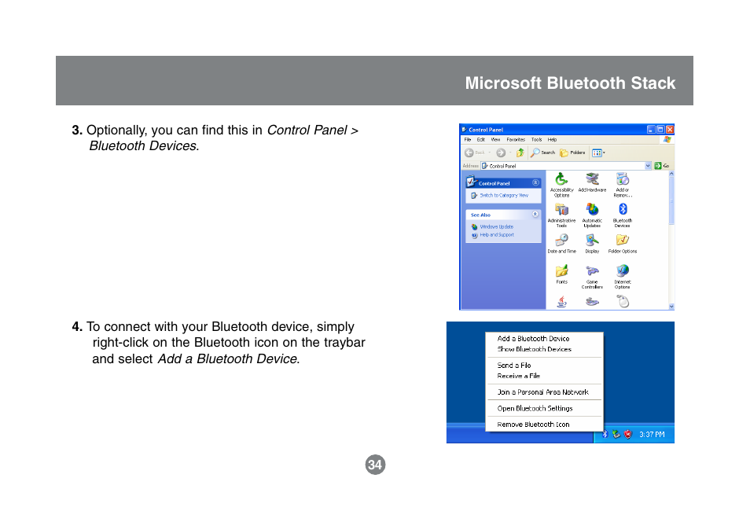The image size is (750, 522).
Task: Open the Automatic Updates icon
Action: tap(592, 215)
